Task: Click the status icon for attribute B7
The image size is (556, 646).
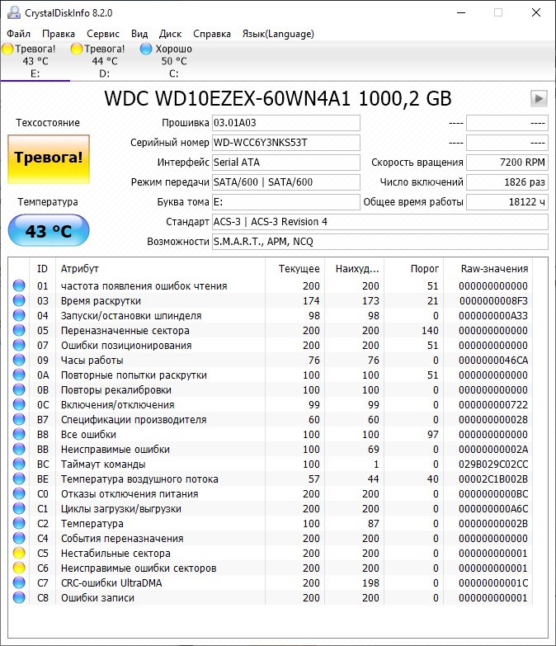Action: click(x=19, y=419)
